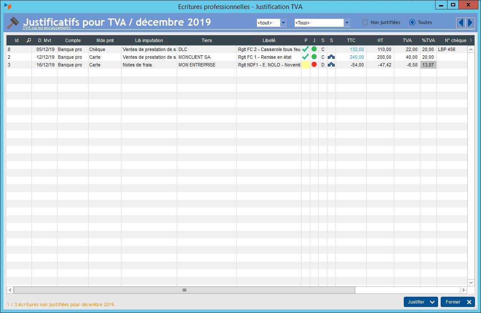Click red status dot on MON ENTREPRISE row
The height and width of the screenshot is (313, 481).
(x=314, y=65)
